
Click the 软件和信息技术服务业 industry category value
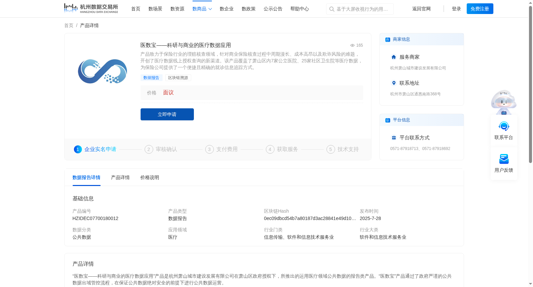383,237
